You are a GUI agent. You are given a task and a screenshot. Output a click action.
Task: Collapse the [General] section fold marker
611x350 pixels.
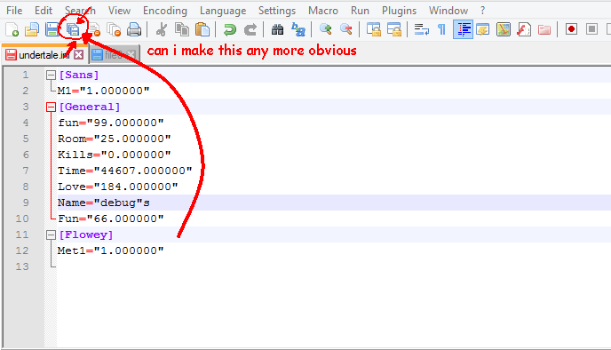click(51, 107)
